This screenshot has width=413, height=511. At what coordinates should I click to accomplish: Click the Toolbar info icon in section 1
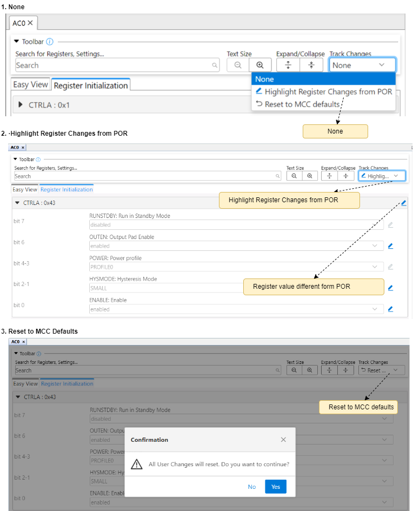click(50, 42)
